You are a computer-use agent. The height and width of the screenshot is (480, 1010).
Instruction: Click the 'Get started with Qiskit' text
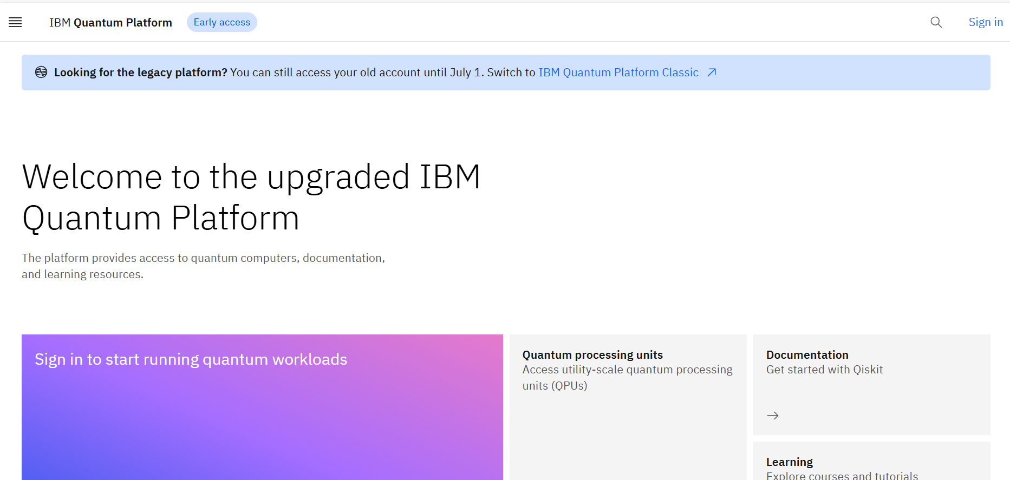pyautogui.click(x=824, y=370)
